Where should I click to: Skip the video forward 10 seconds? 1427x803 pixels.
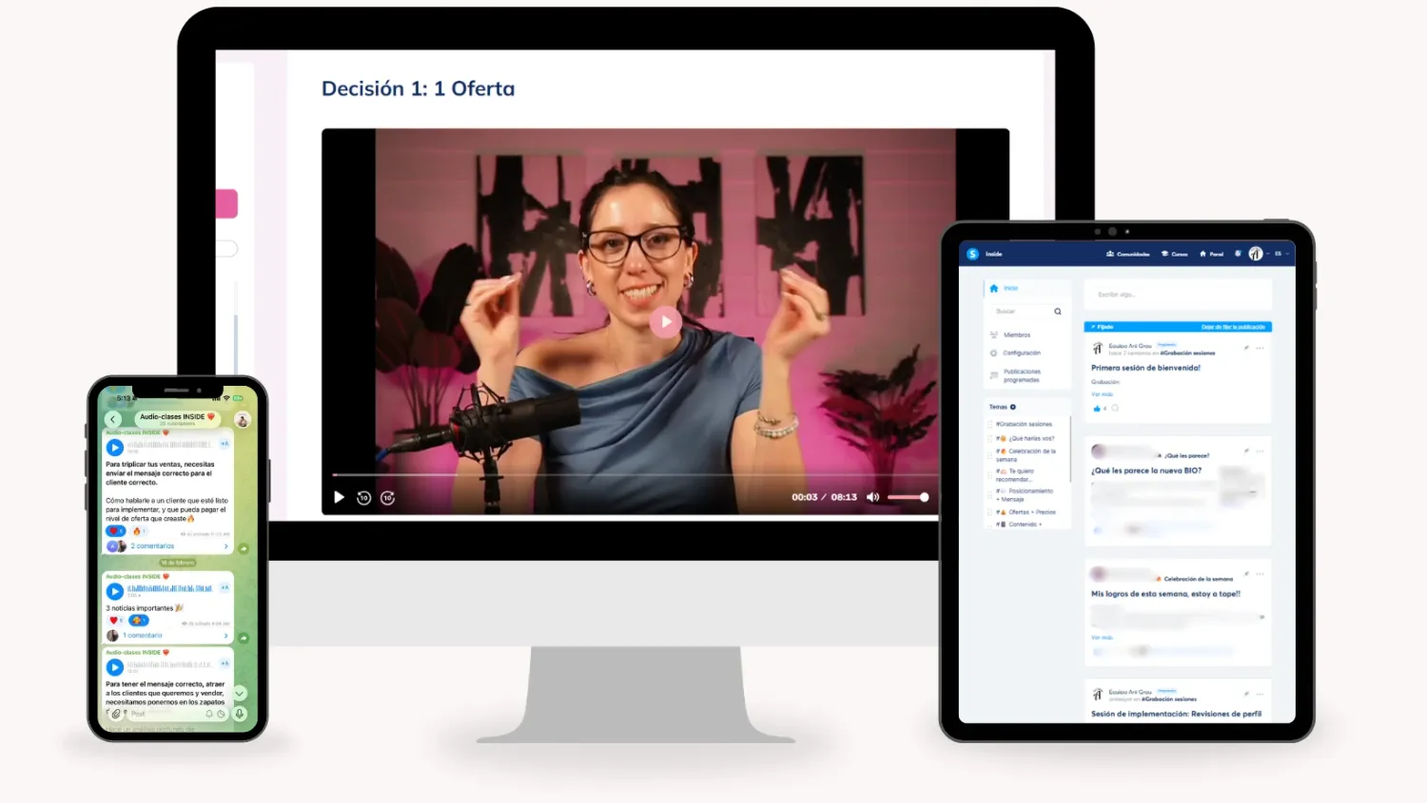[x=388, y=497]
